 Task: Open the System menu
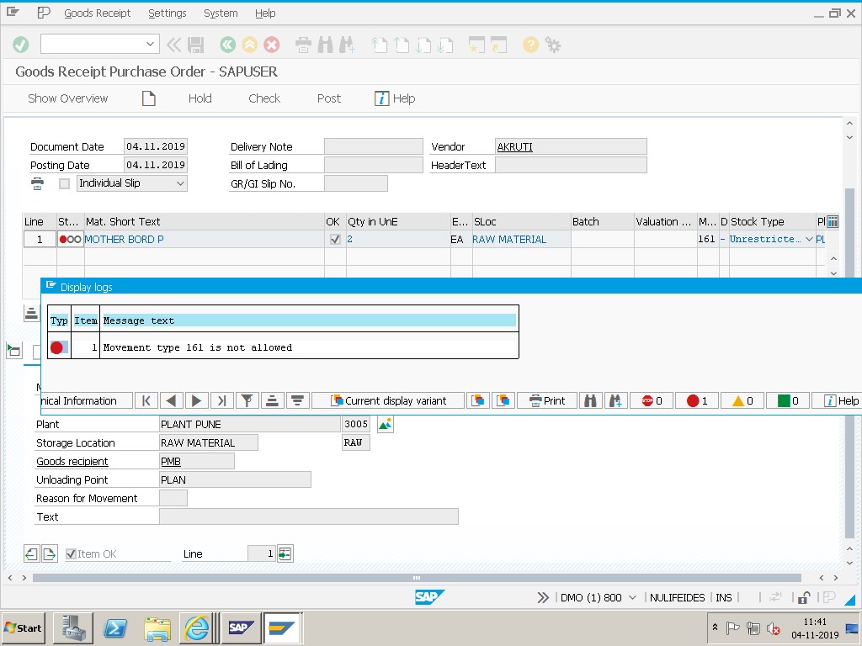[221, 13]
